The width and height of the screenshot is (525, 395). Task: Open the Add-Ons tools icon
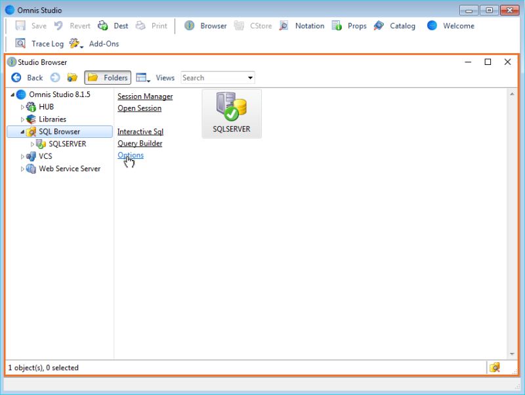(x=74, y=43)
